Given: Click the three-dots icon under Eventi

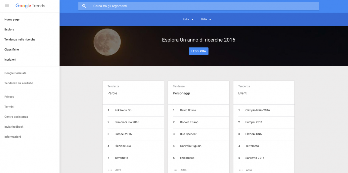Looking at the screenshot, I should click(x=241, y=170).
